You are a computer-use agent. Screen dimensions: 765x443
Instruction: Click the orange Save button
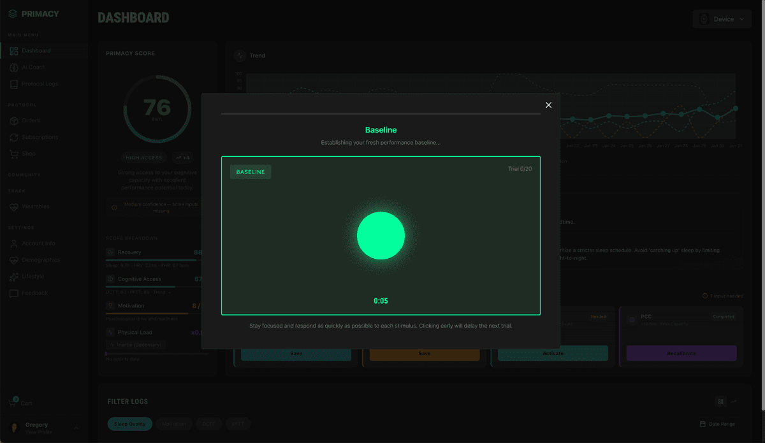(x=425, y=353)
